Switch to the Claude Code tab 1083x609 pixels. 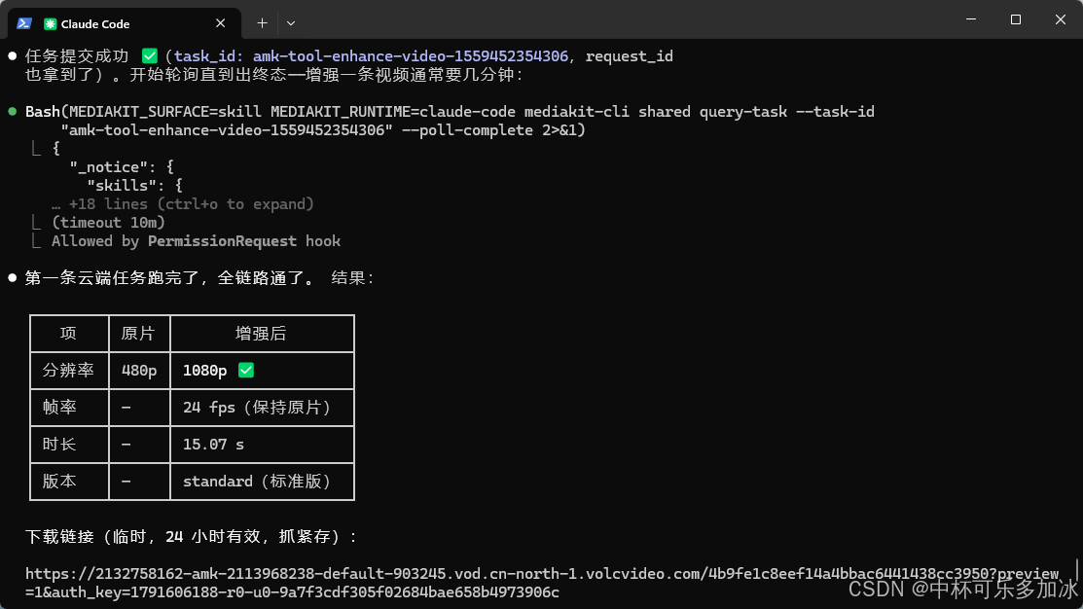tap(125, 23)
